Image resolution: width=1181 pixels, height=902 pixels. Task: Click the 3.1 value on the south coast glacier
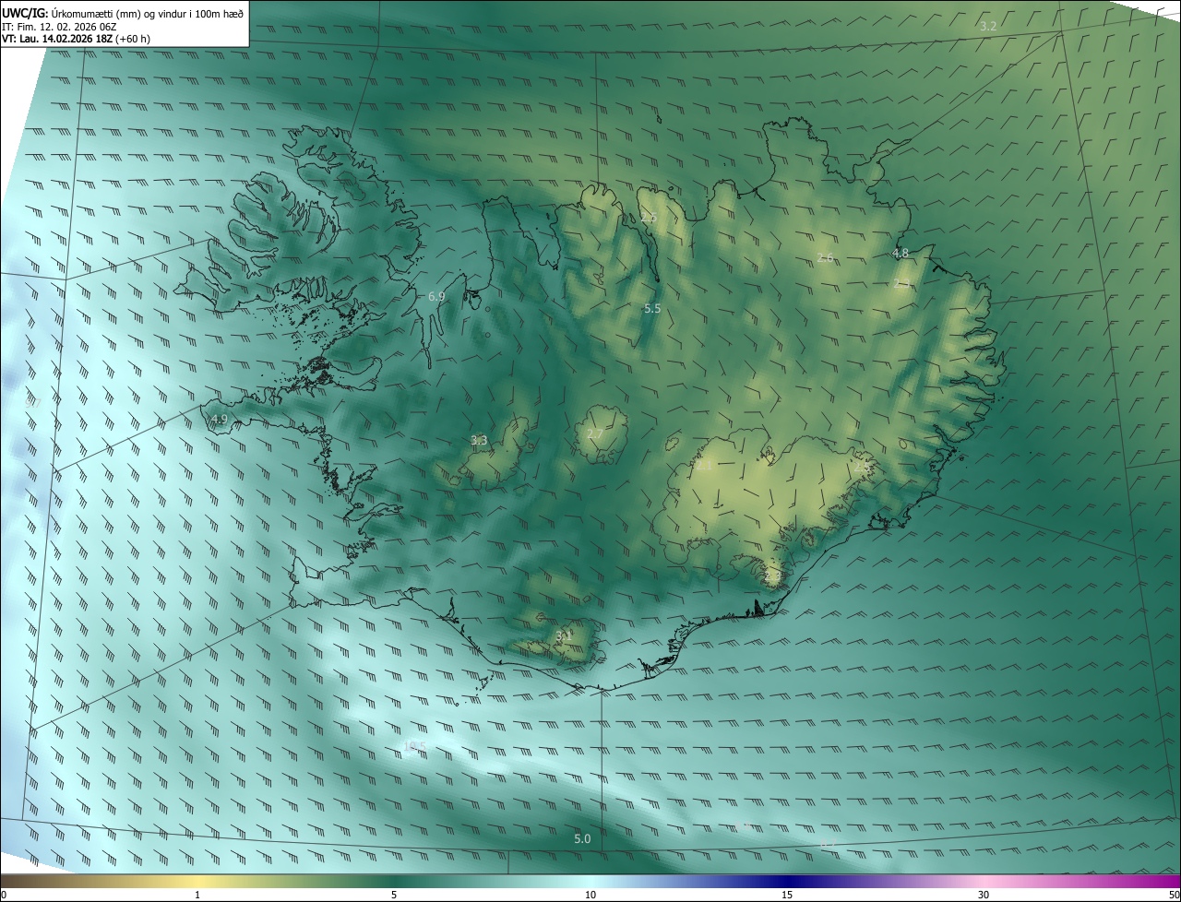pos(564,635)
